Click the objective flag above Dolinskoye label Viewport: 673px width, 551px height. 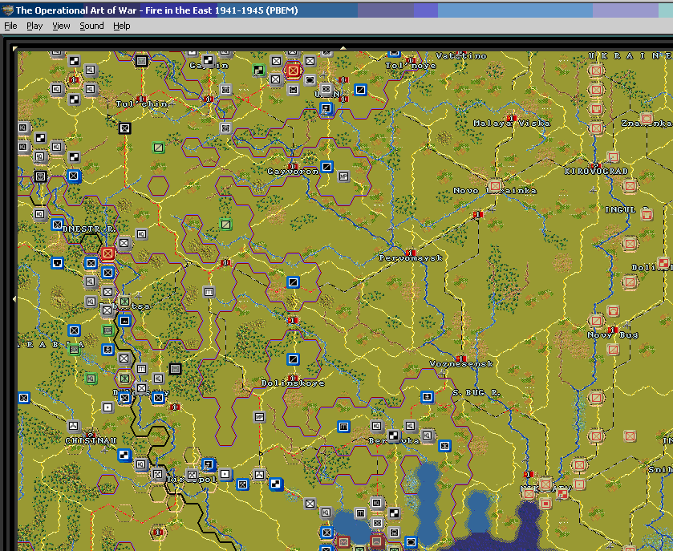click(293, 378)
